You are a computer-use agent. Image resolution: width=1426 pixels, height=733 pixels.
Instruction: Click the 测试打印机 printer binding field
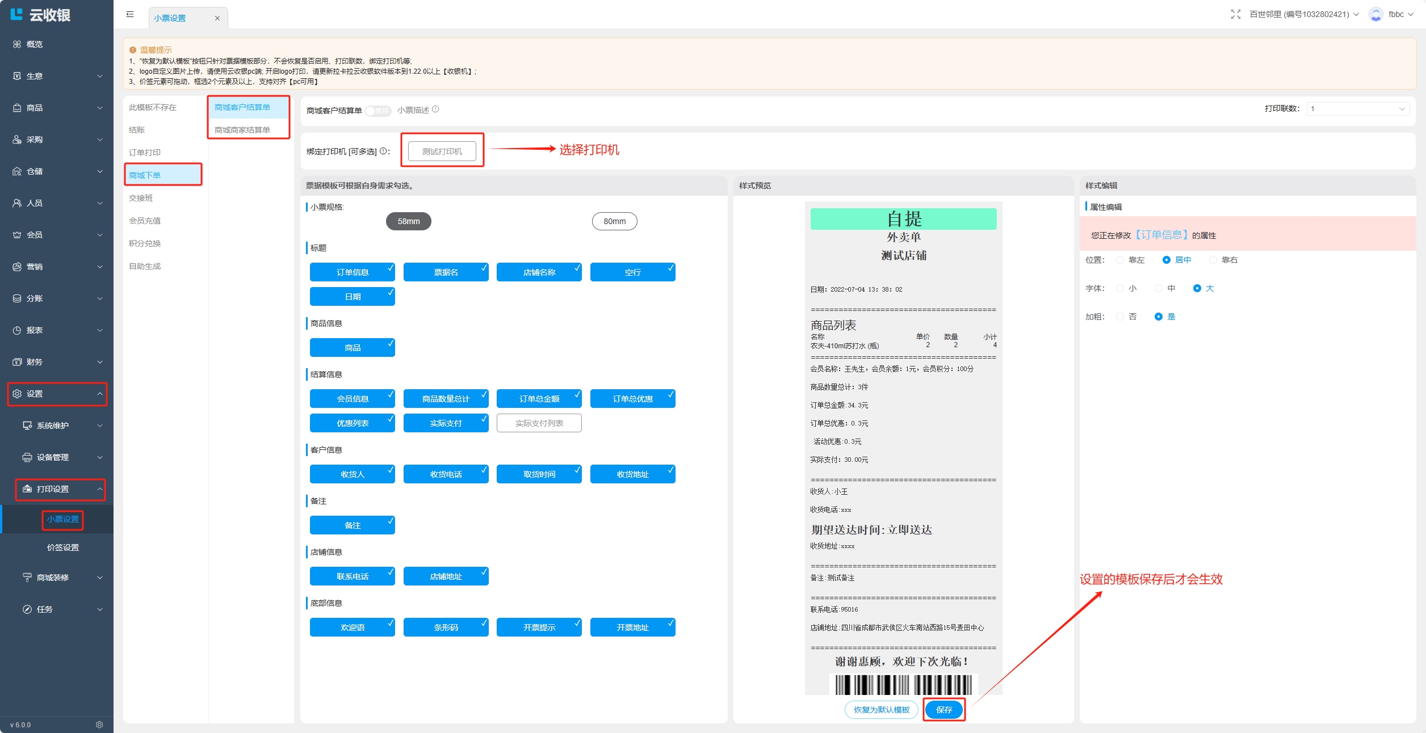[x=442, y=151]
